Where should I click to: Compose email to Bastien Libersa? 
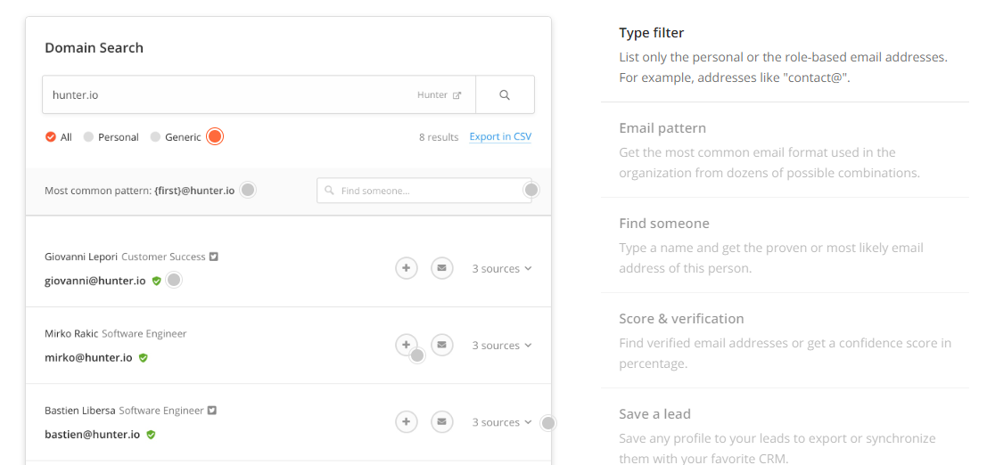pyautogui.click(x=442, y=421)
